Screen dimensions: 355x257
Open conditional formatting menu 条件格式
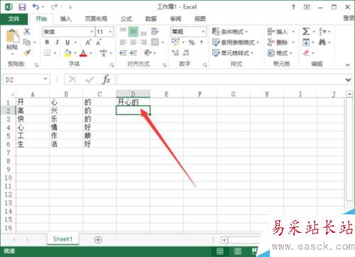point(230,31)
